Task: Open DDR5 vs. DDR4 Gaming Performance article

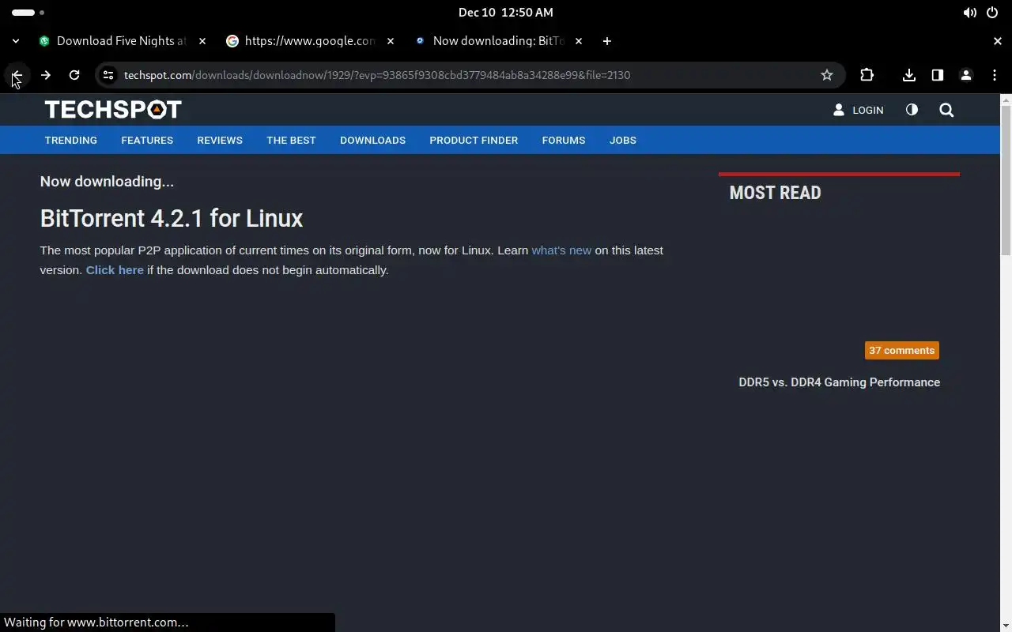Action: [839, 382]
